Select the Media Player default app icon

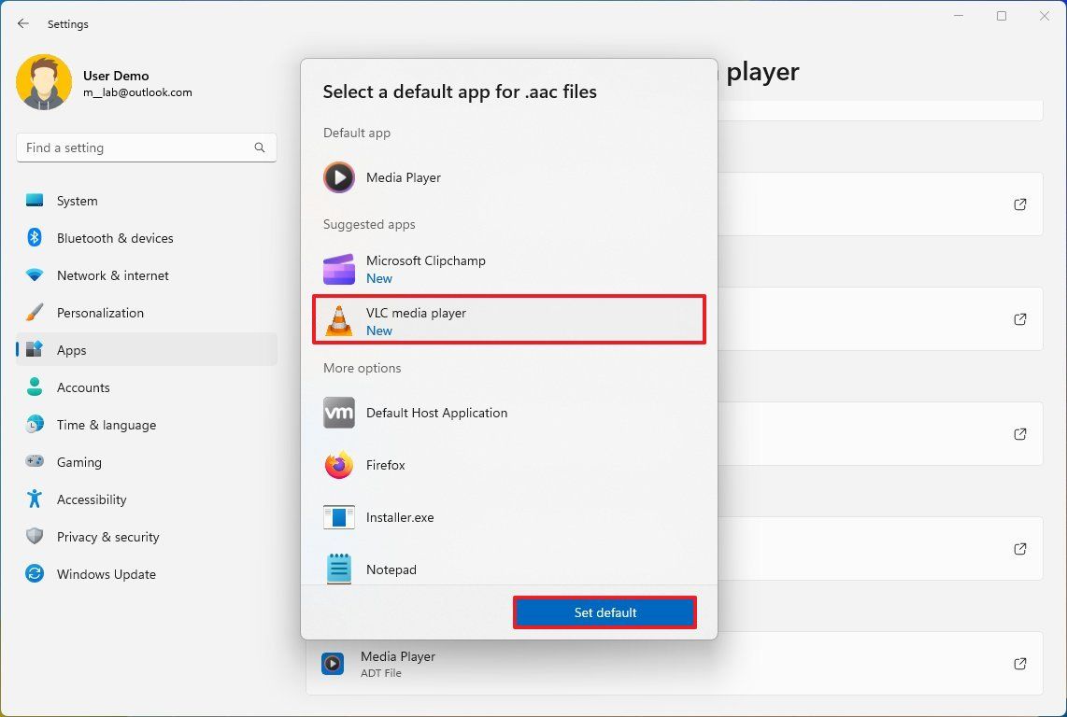pyautogui.click(x=338, y=177)
